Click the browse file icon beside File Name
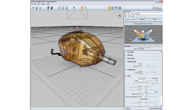The image size is (193, 110). click(152, 83)
